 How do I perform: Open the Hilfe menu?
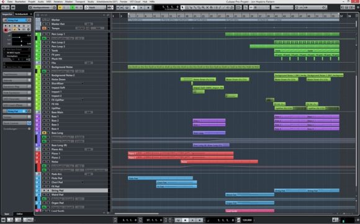tap(152, 2)
